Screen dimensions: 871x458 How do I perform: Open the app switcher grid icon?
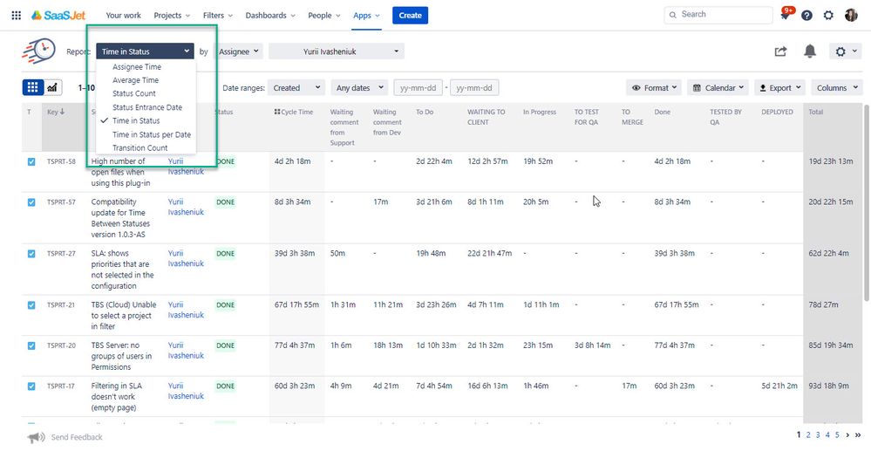pyautogui.click(x=16, y=16)
